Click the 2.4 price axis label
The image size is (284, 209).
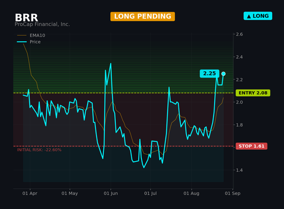[239, 57]
